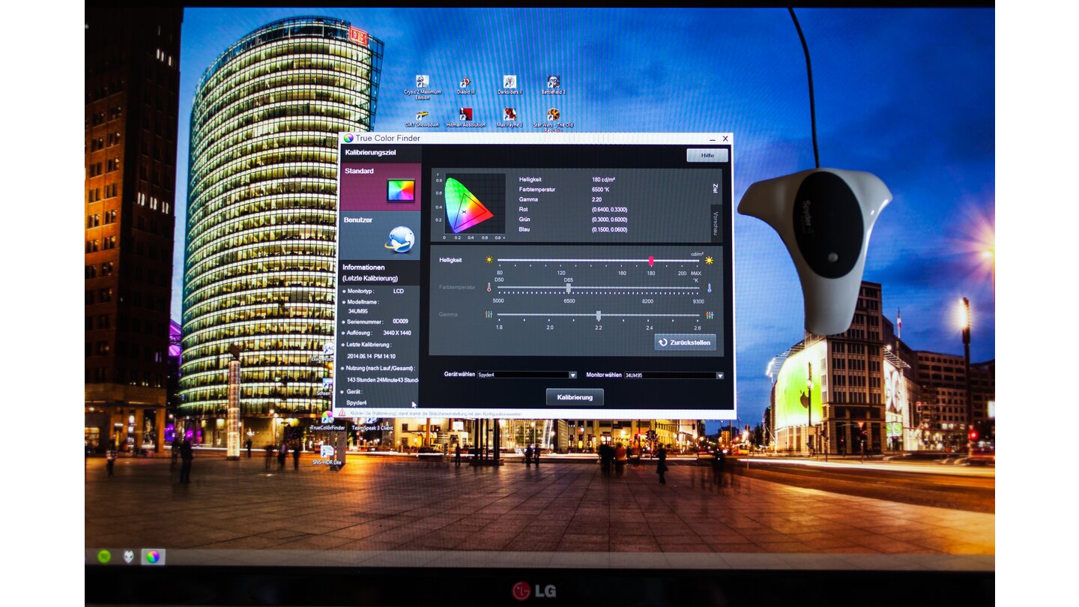The height and width of the screenshot is (607, 1079).
Task: Click the 143 Stunden usage time entry
Action: coord(382,380)
